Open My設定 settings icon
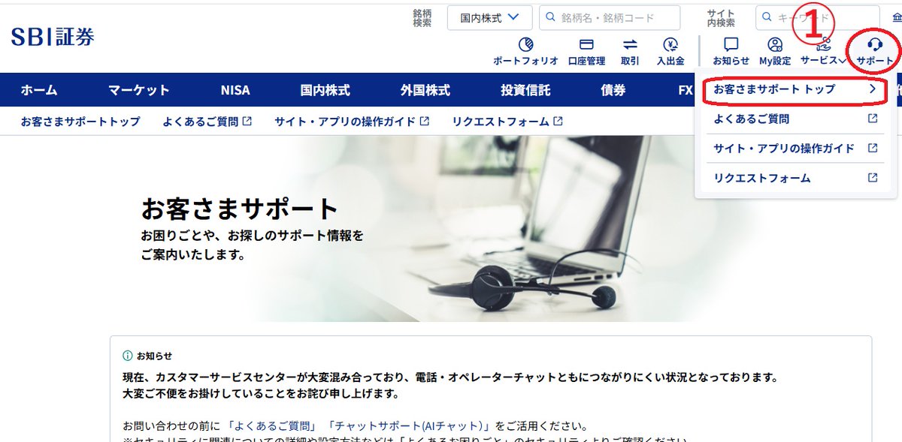Screen dimensions: 902x442 coord(775,51)
